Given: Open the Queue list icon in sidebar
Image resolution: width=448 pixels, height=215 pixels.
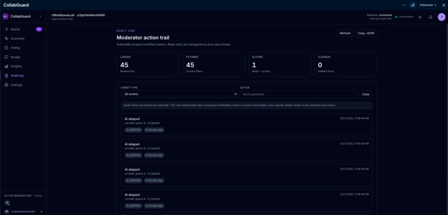Looking at the screenshot, I should 6,29.
